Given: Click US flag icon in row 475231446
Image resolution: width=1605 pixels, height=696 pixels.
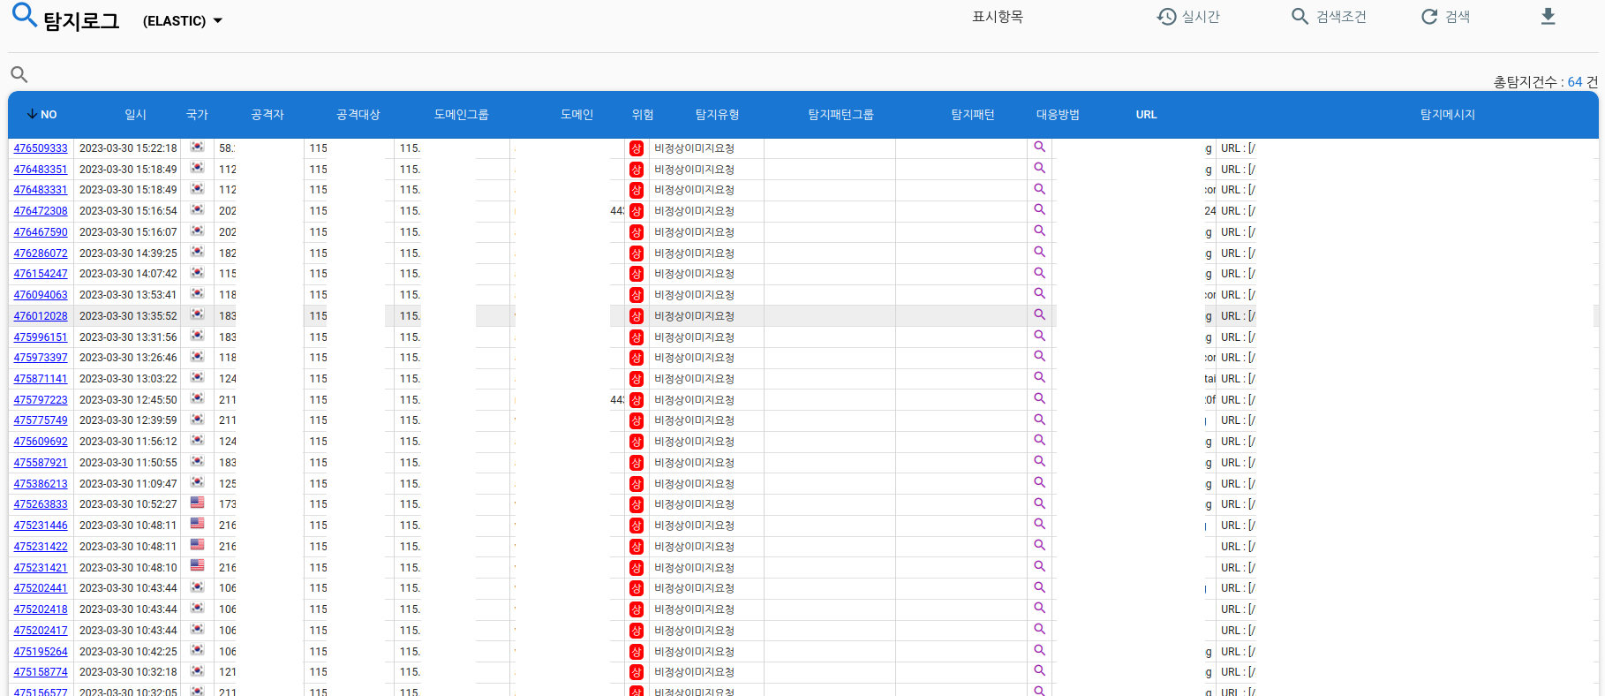Looking at the screenshot, I should (197, 525).
